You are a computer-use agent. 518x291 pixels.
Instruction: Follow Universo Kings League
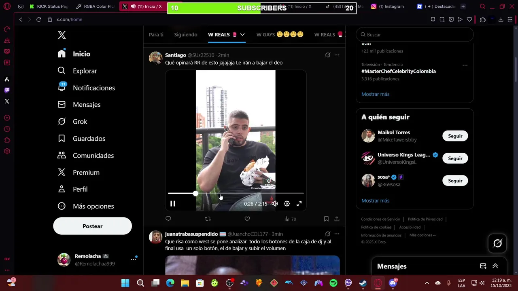455,158
